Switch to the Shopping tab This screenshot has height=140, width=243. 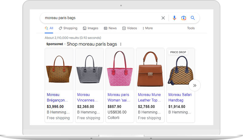(68, 28)
